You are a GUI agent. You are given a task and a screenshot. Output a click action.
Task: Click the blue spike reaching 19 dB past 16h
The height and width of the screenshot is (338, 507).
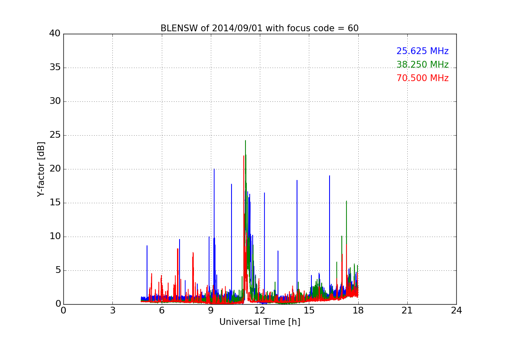click(x=330, y=176)
